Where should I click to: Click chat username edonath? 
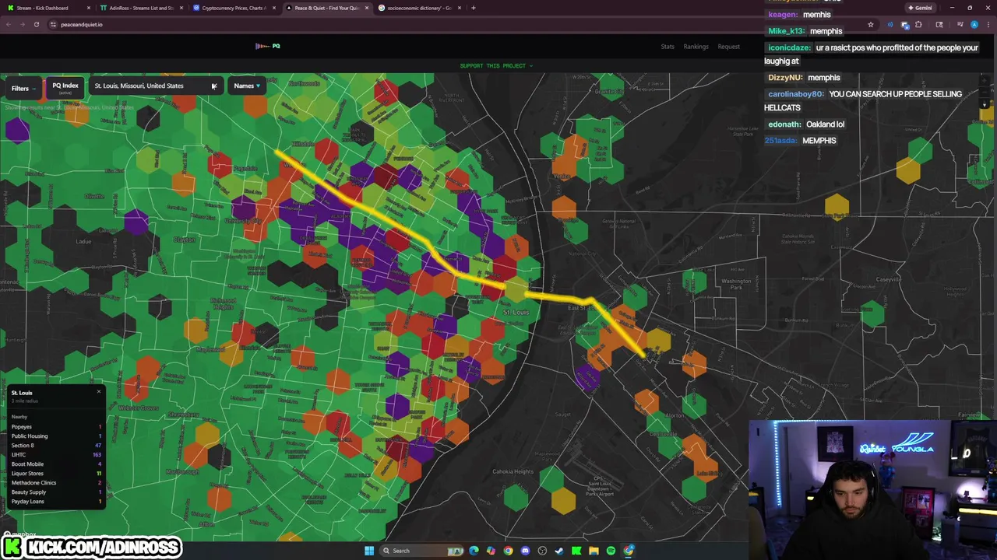tap(784, 124)
